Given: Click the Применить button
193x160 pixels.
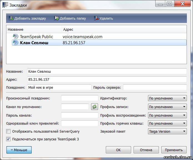Looking at the screenshot, I should point(174,150).
